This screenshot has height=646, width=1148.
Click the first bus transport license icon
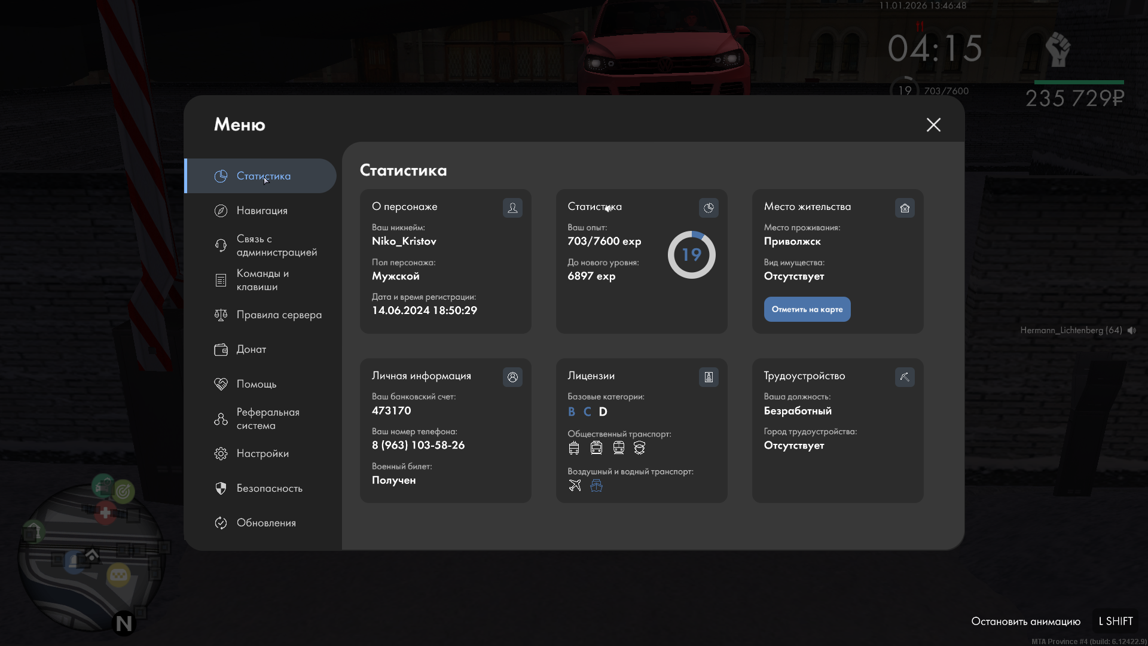click(574, 447)
